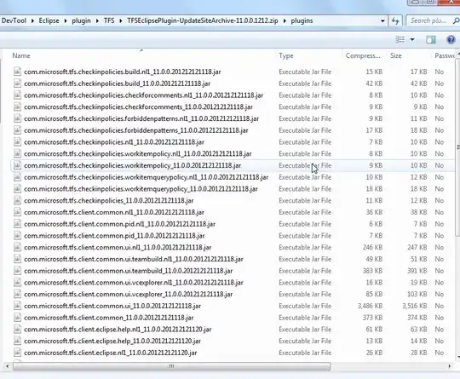Click the icon of client.common.ui.nl1 jar
Screen dimensions: 460x379
(17, 247)
